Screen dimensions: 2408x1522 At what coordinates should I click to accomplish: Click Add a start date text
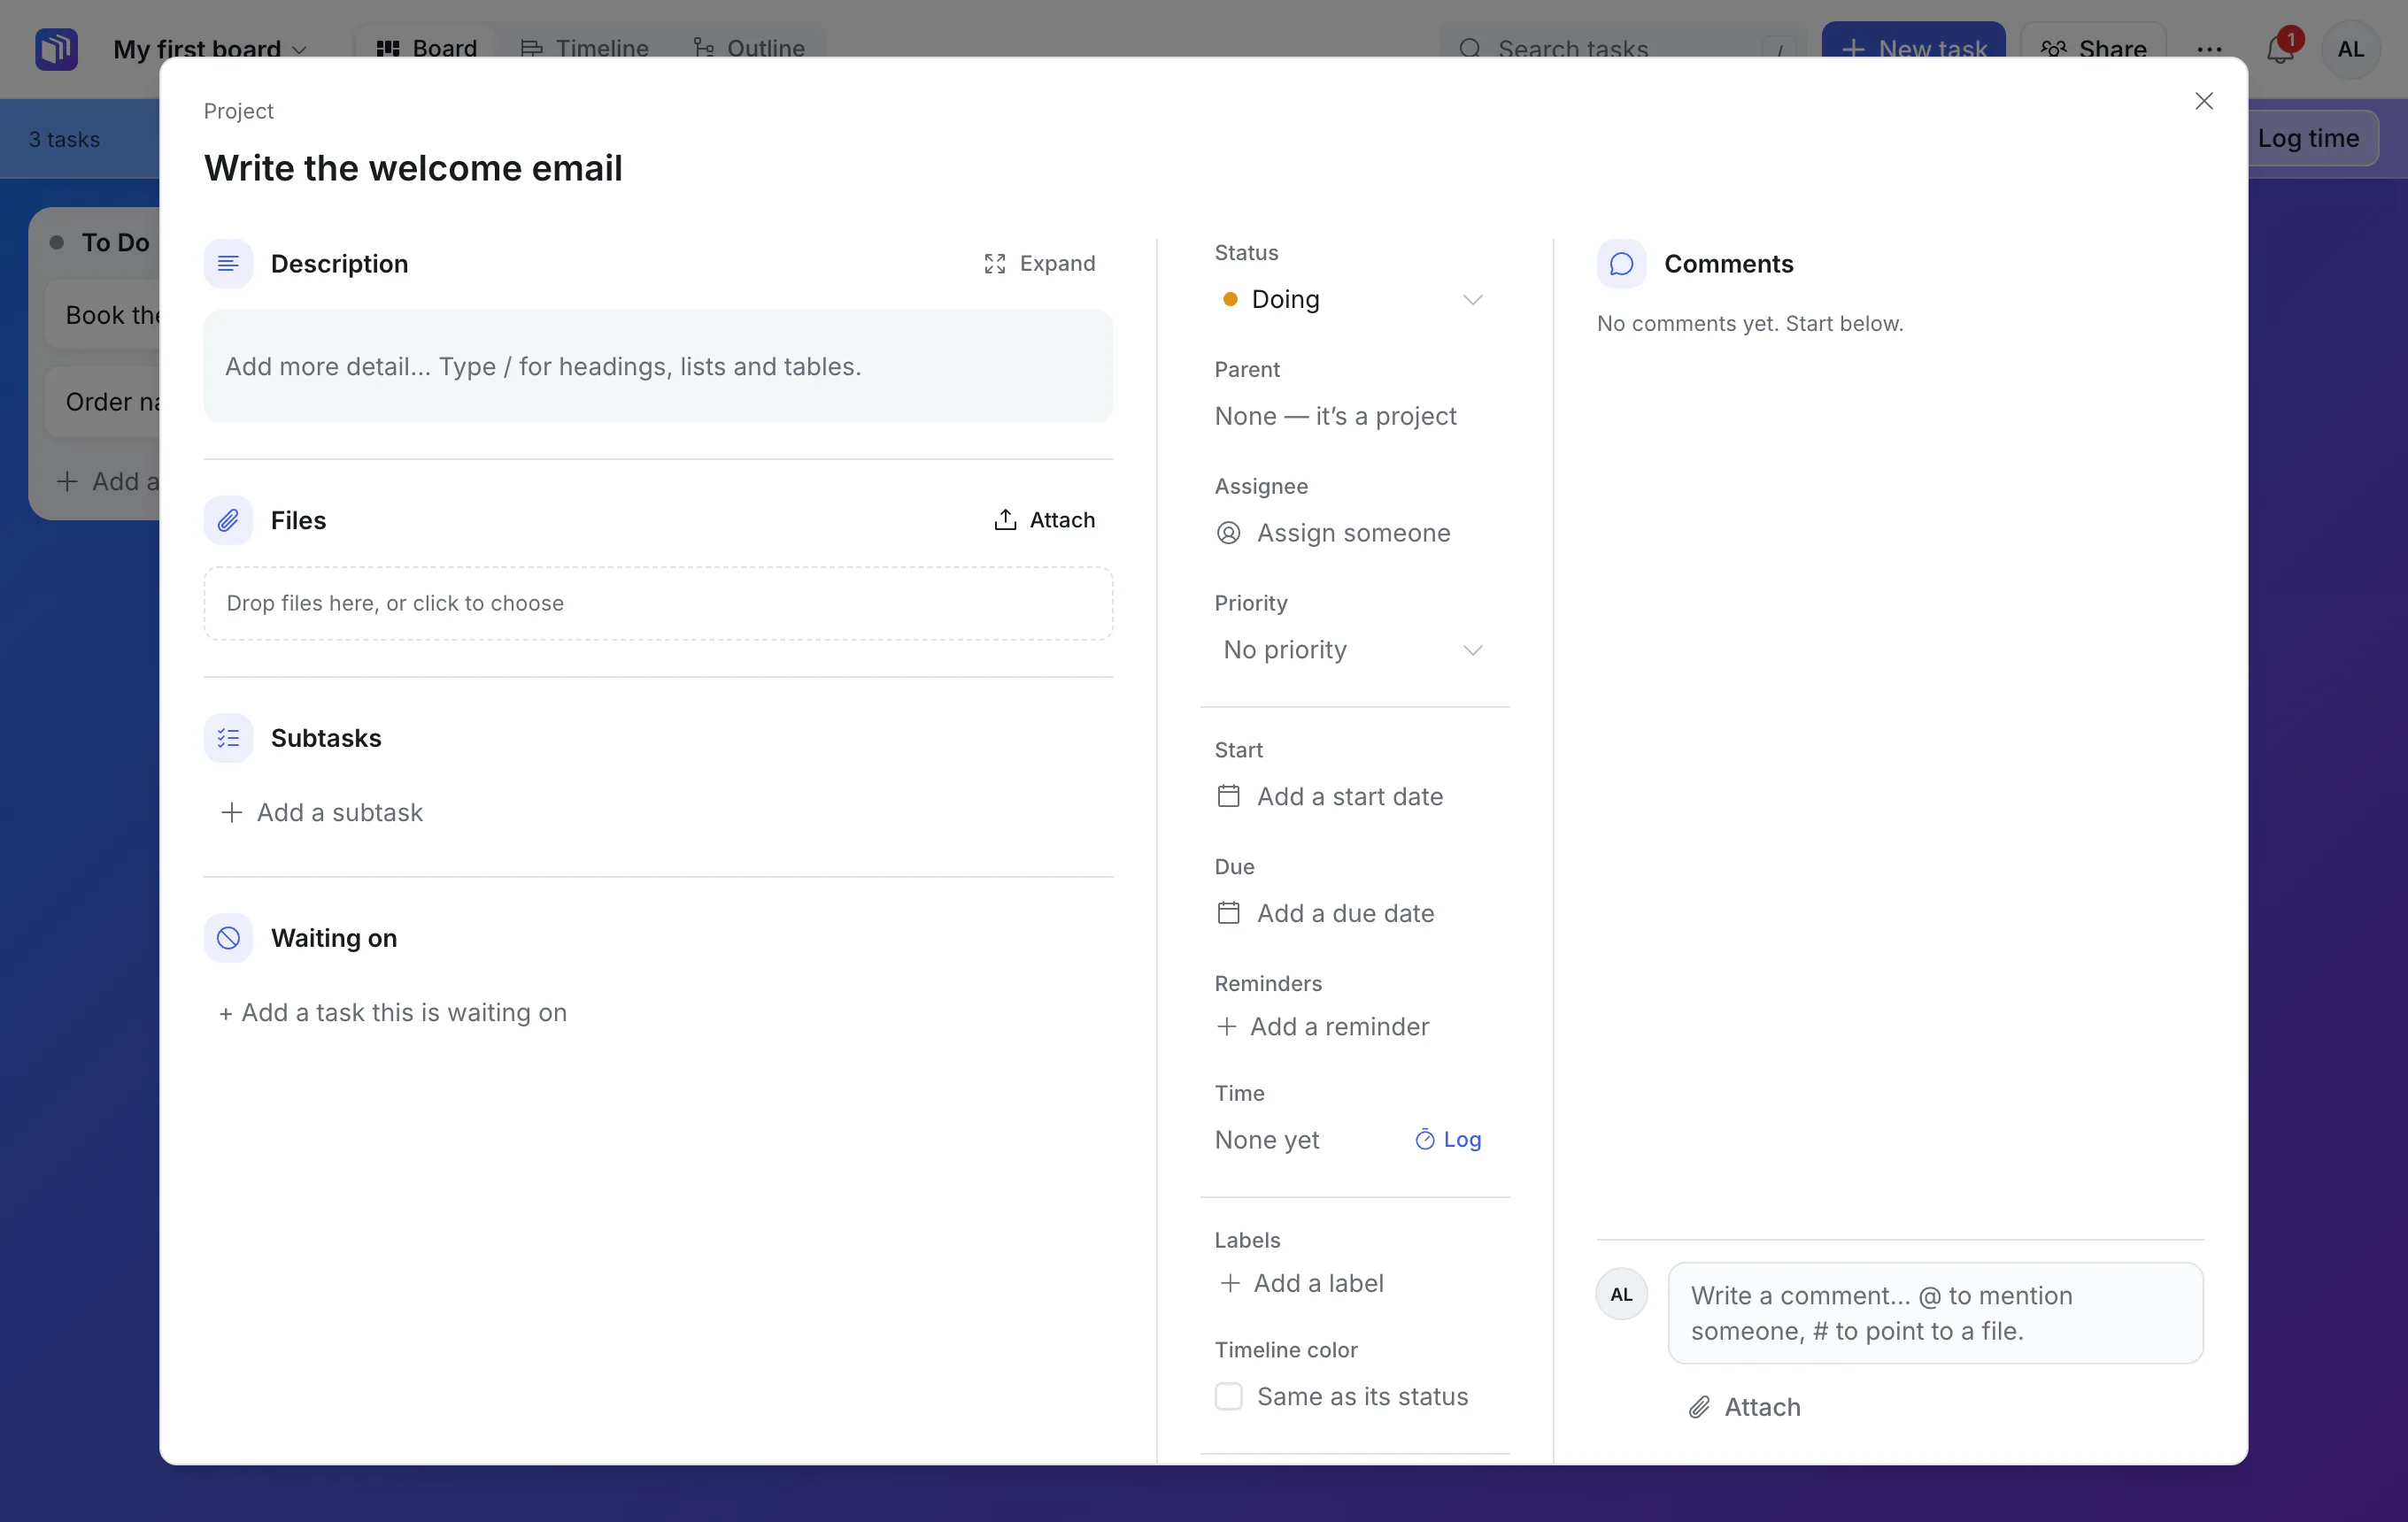coord(1350,796)
